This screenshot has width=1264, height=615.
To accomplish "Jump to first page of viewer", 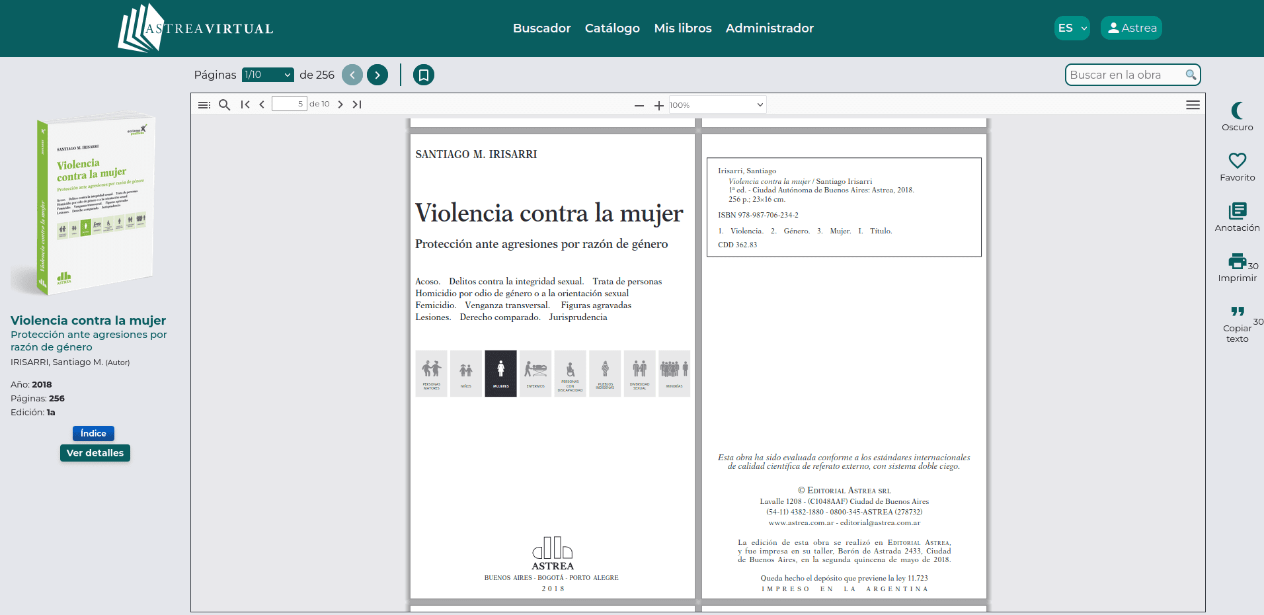I will (x=245, y=104).
